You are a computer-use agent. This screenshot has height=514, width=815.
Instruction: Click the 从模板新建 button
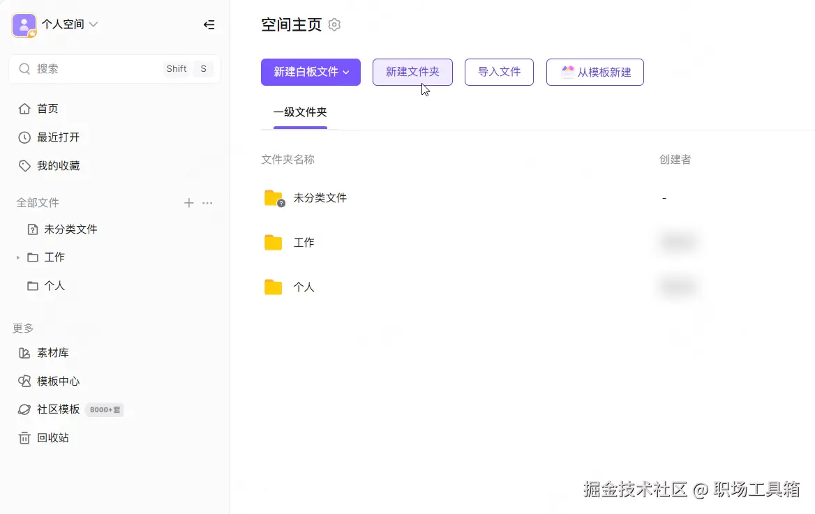pyautogui.click(x=595, y=72)
